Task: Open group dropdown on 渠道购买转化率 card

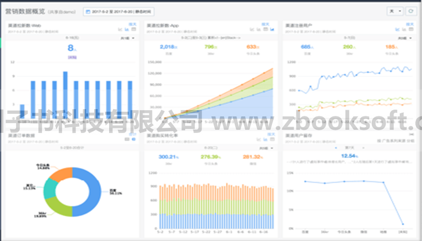Action: [x=266, y=148]
